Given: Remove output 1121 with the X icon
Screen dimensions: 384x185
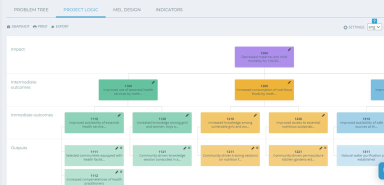Looking at the screenshot, I should (x=189, y=148).
